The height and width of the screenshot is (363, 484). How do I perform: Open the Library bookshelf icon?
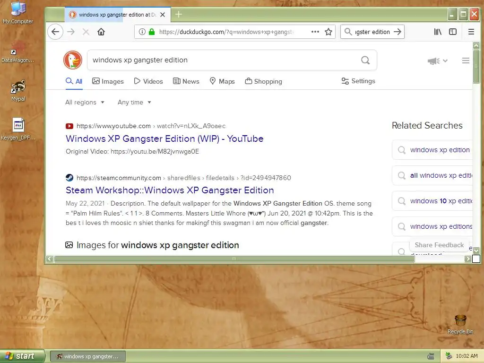click(x=438, y=32)
